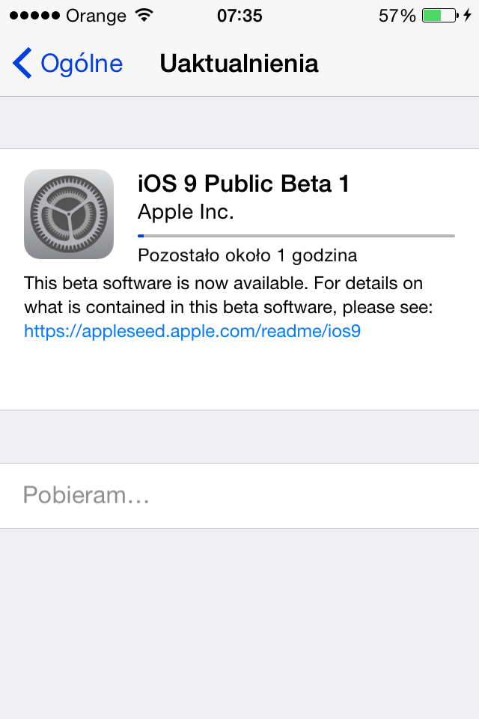This screenshot has width=479, height=719.
Task: Tap the green battery icon
Action: coord(440,16)
